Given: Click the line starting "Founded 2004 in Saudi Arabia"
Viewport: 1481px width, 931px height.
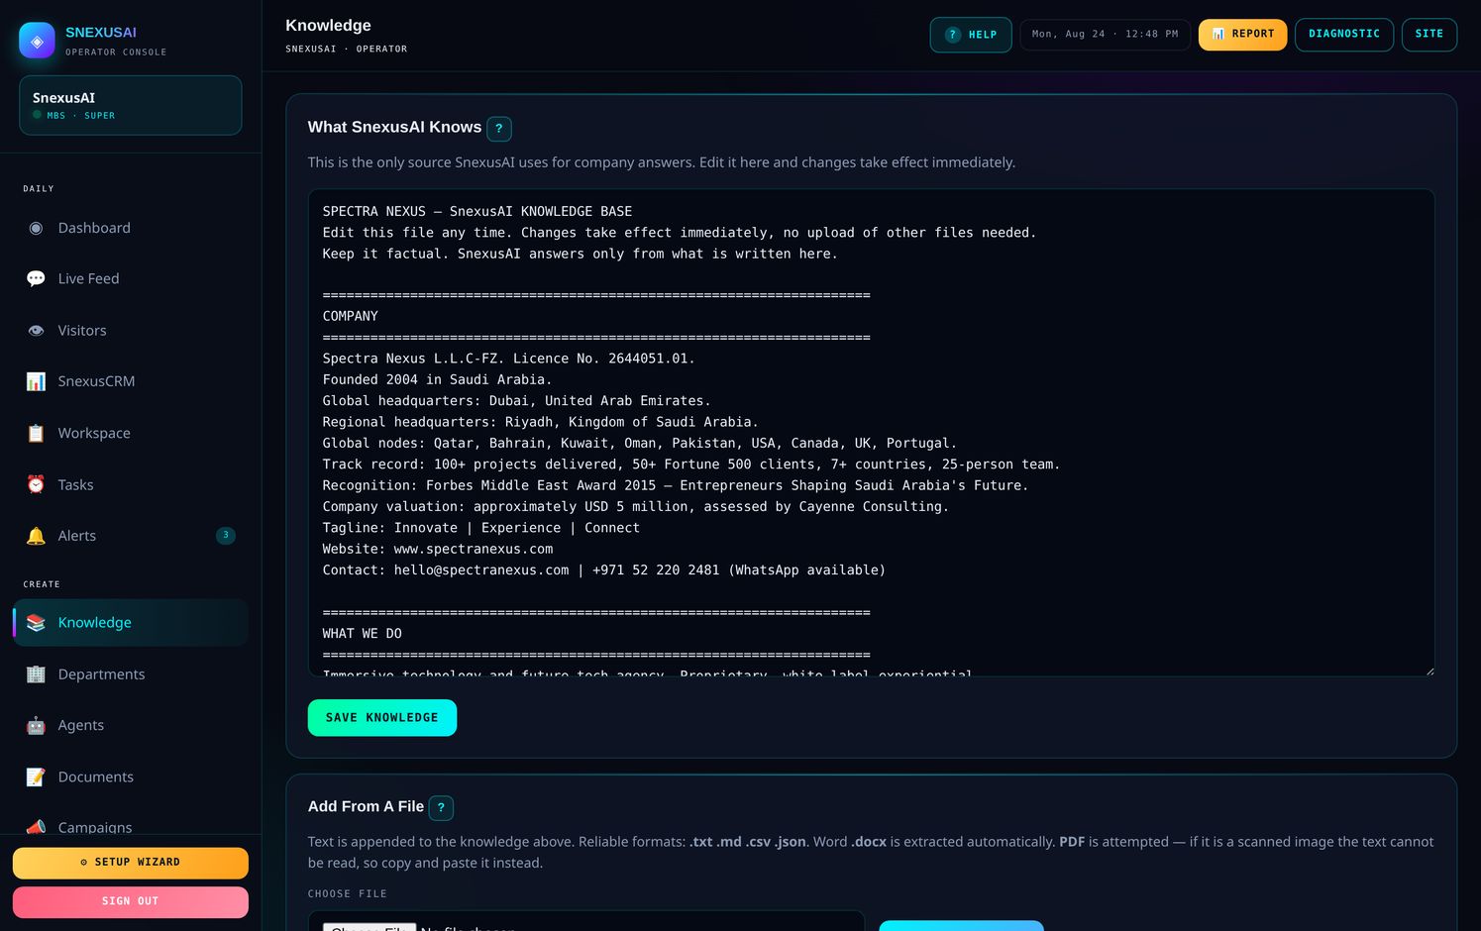Looking at the screenshot, I should pyautogui.click(x=438, y=380).
